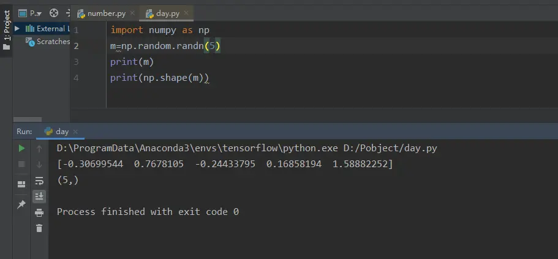Screen dimensions: 558x259
Task: Close the day.py editor tab
Action: tap(186, 13)
